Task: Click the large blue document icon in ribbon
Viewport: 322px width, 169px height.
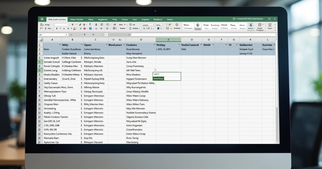Action: pyautogui.click(x=251, y=25)
